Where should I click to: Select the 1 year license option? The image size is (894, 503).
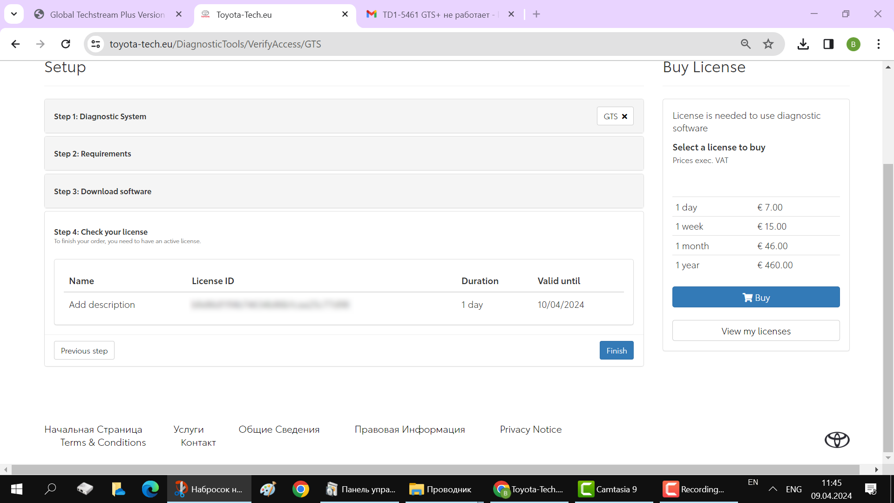coord(756,265)
